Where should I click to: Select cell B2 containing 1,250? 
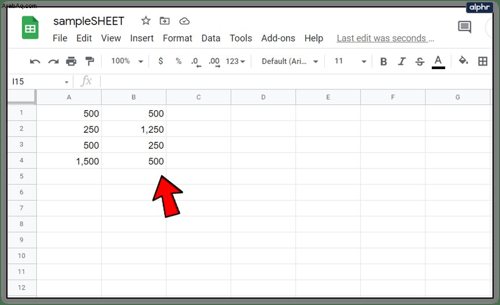(x=134, y=129)
